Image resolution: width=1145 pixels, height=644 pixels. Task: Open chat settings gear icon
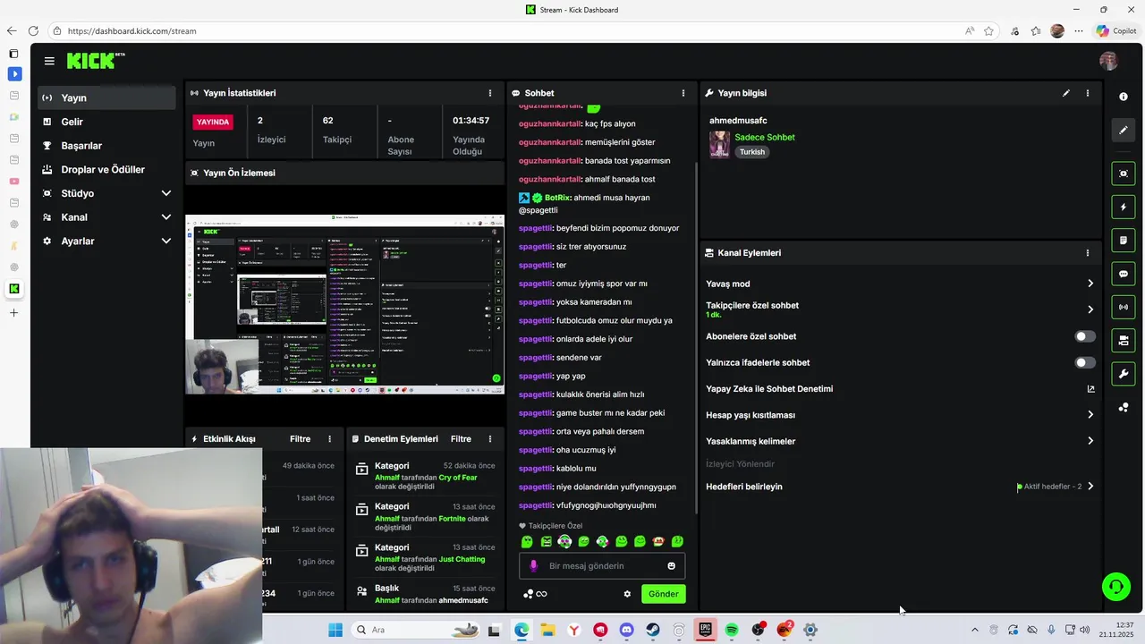[x=627, y=594]
